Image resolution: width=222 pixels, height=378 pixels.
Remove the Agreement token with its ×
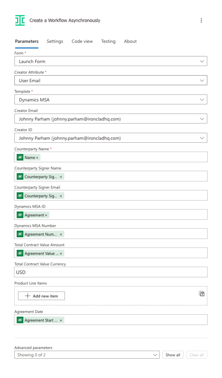46,215
